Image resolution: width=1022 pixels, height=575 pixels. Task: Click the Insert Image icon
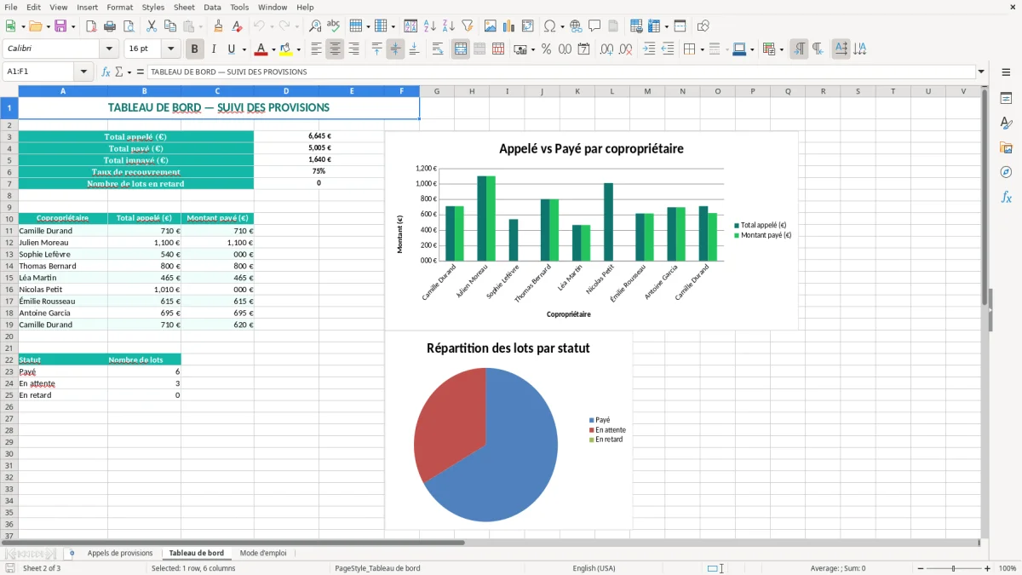(x=491, y=26)
